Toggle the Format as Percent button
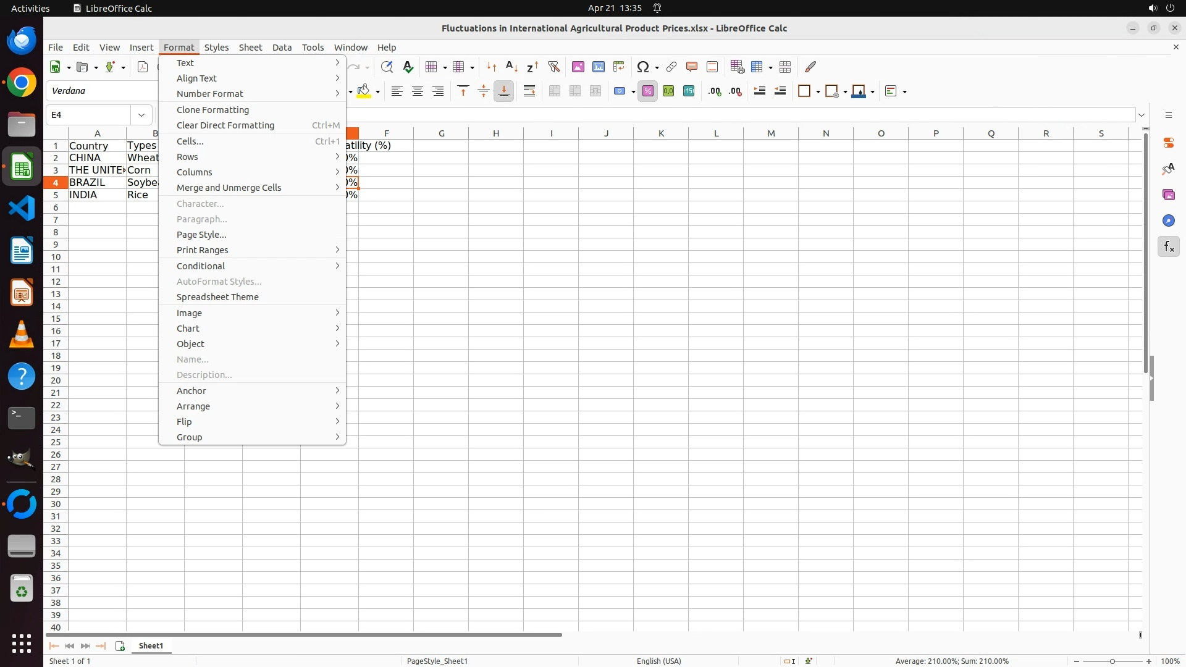The image size is (1186, 667). (647, 91)
